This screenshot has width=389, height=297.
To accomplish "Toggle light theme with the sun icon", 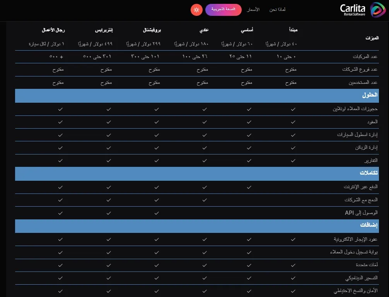I will [x=196, y=10].
